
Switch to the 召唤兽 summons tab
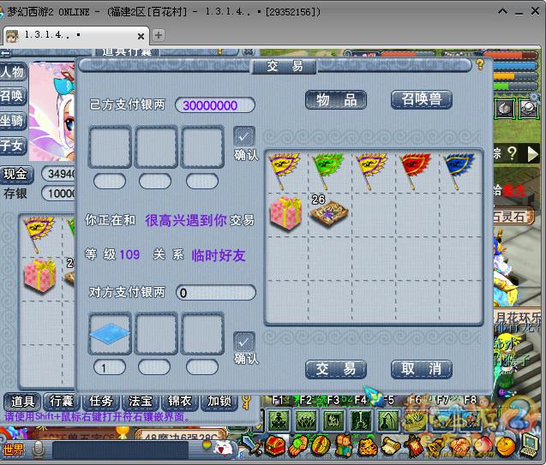coord(421,99)
